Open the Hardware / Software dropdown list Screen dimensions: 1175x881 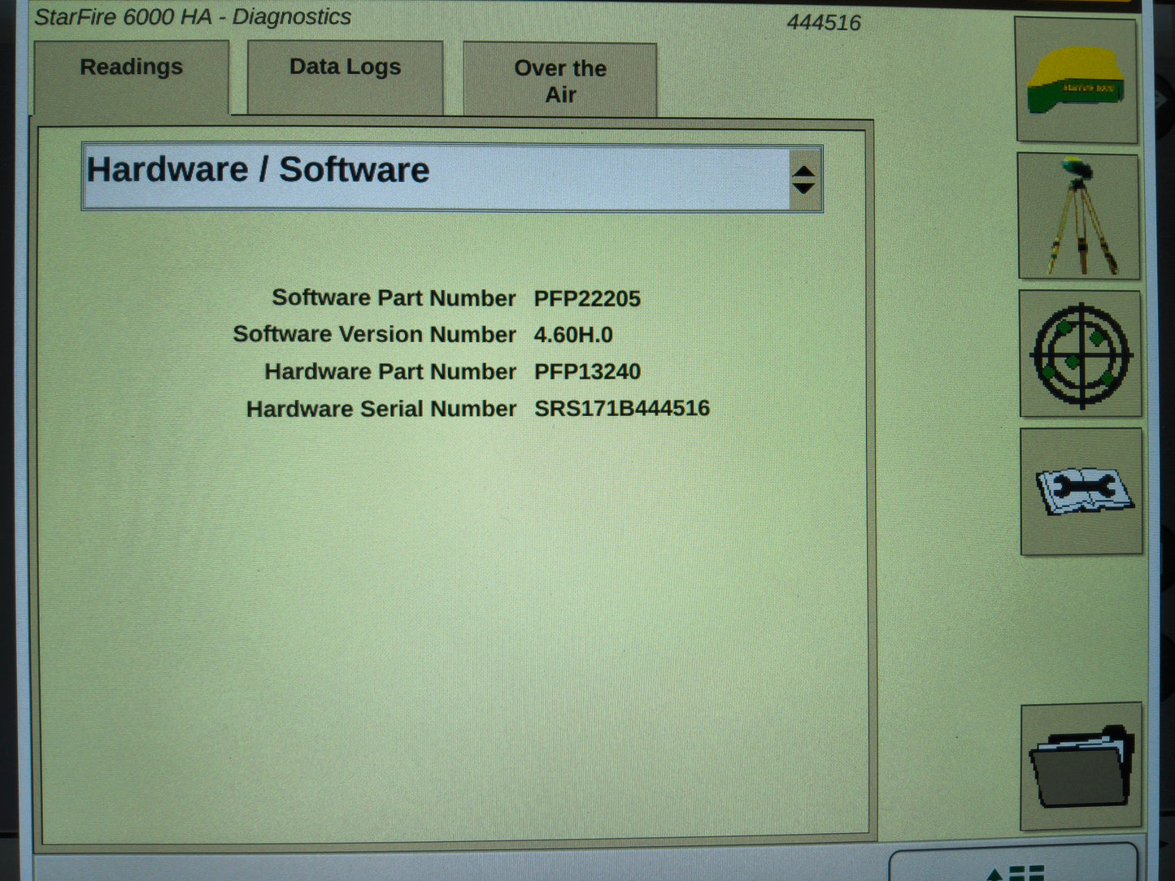(452, 178)
